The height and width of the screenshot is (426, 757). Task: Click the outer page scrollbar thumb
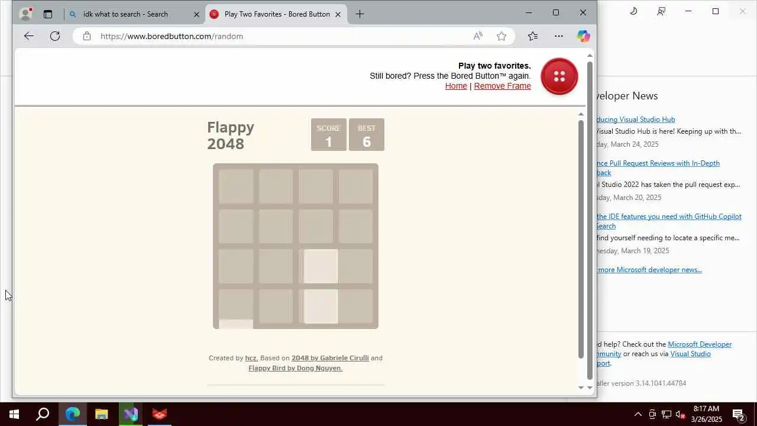pyautogui.click(x=590, y=220)
